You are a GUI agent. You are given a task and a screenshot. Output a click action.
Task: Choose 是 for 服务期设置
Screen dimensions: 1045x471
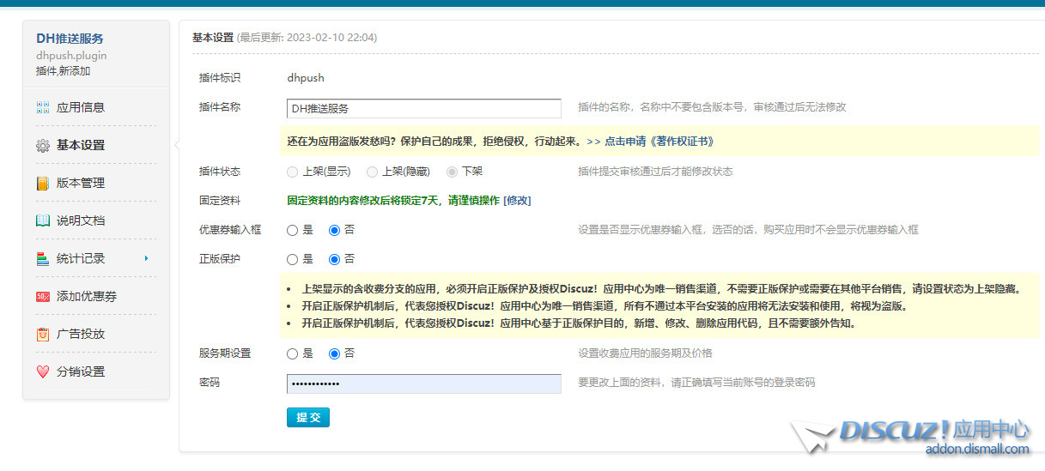tap(293, 353)
